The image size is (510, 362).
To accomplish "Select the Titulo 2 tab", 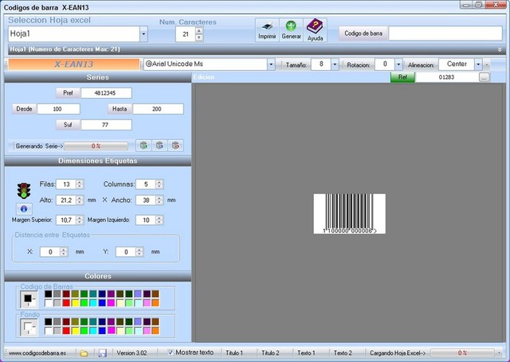I will (271, 353).
